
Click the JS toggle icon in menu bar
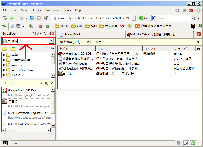pos(191,10)
